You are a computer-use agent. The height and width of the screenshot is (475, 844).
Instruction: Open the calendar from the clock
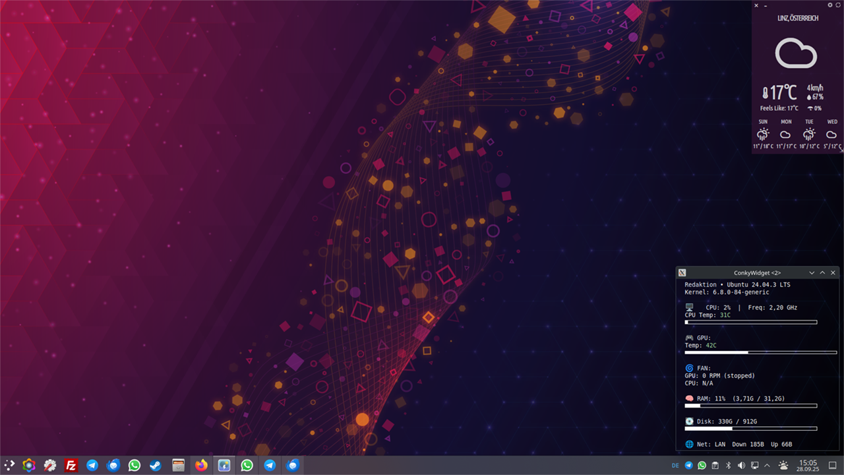tap(808, 465)
